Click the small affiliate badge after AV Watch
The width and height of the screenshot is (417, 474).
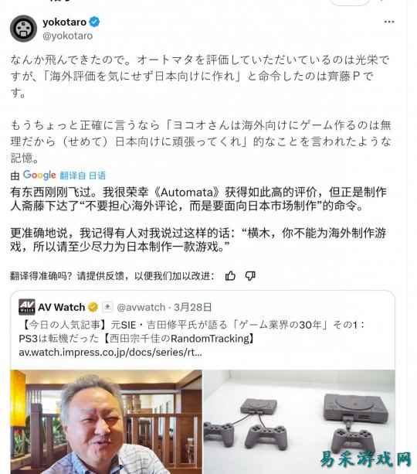coord(107,307)
